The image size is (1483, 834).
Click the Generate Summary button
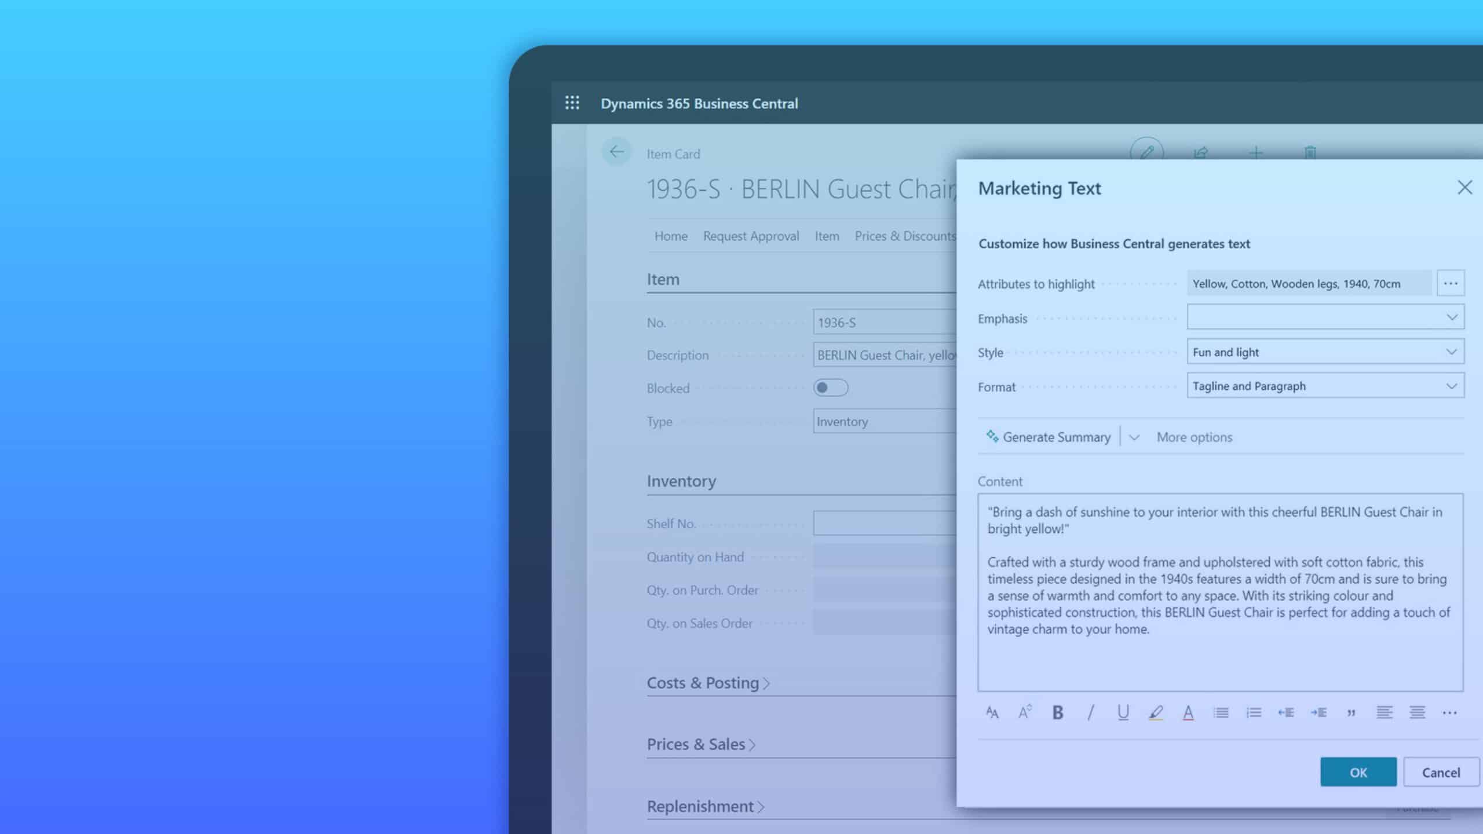[1050, 437]
